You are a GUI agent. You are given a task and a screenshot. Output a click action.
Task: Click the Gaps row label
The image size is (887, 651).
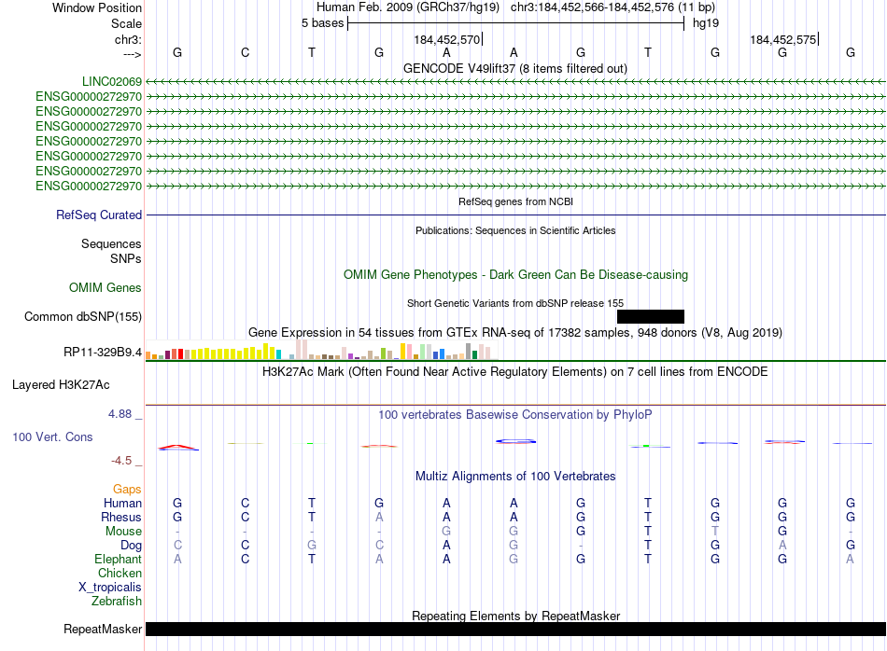click(x=127, y=489)
